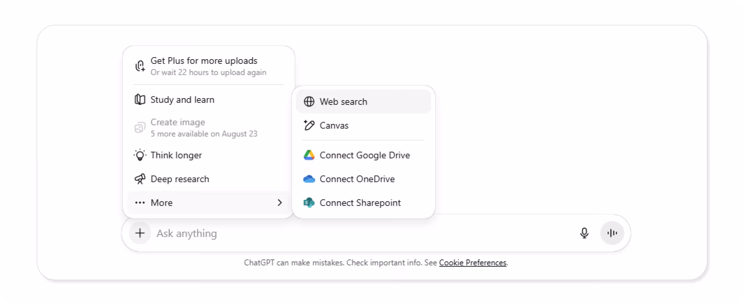Click the Sharepoint icon

[309, 203]
